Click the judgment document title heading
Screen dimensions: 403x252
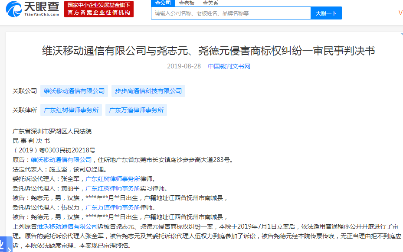click(208, 51)
